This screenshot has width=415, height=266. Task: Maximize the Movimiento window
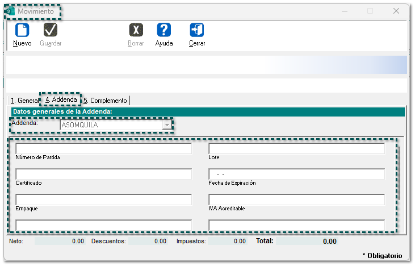[x=370, y=11]
